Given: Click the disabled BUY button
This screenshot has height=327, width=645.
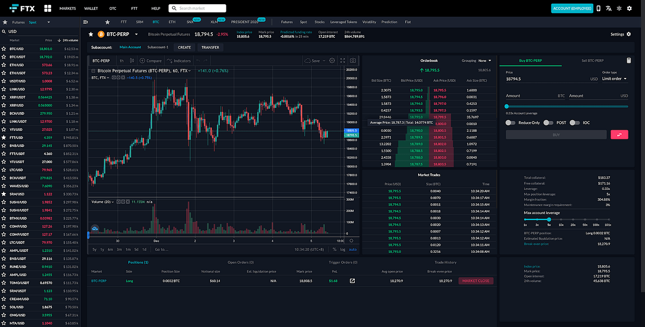Looking at the screenshot, I should pos(556,134).
